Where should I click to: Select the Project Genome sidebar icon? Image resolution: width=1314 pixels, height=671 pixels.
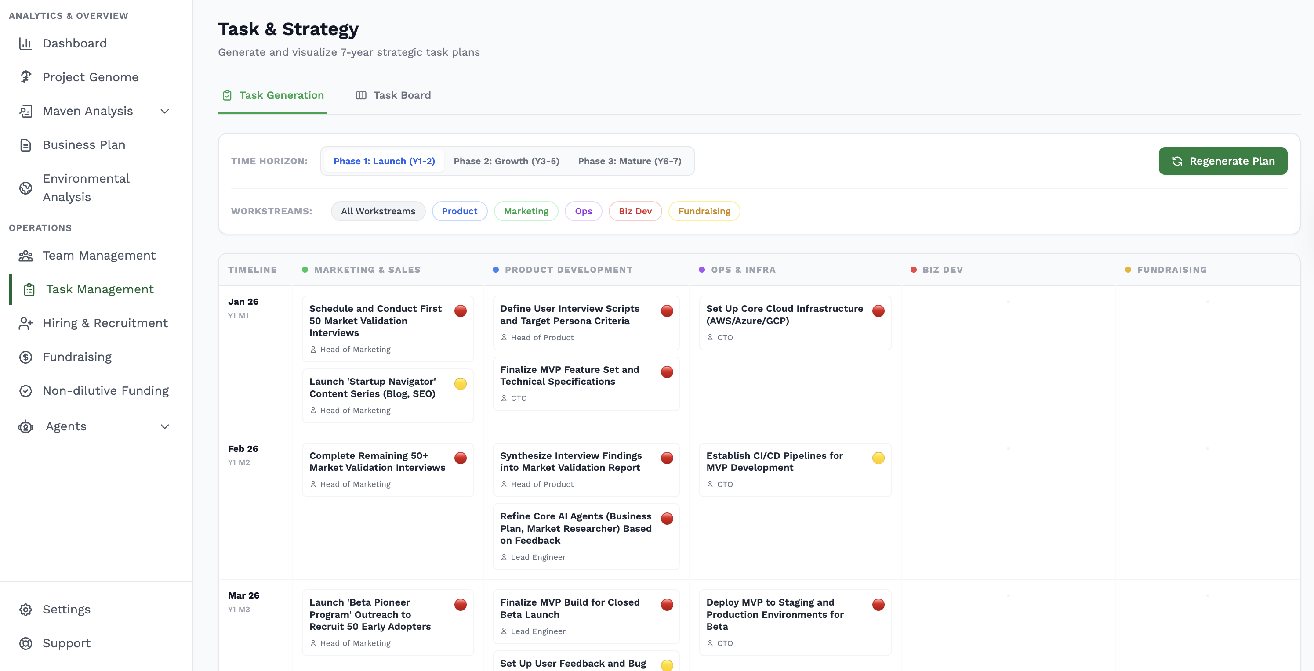click(25, 76)
